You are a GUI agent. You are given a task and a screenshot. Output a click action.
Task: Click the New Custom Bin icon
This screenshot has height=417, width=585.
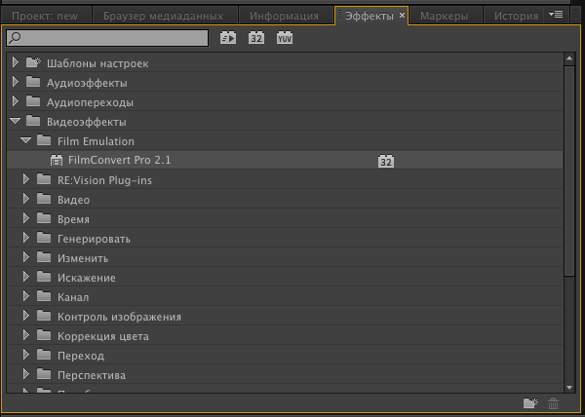tap(530, 403)
